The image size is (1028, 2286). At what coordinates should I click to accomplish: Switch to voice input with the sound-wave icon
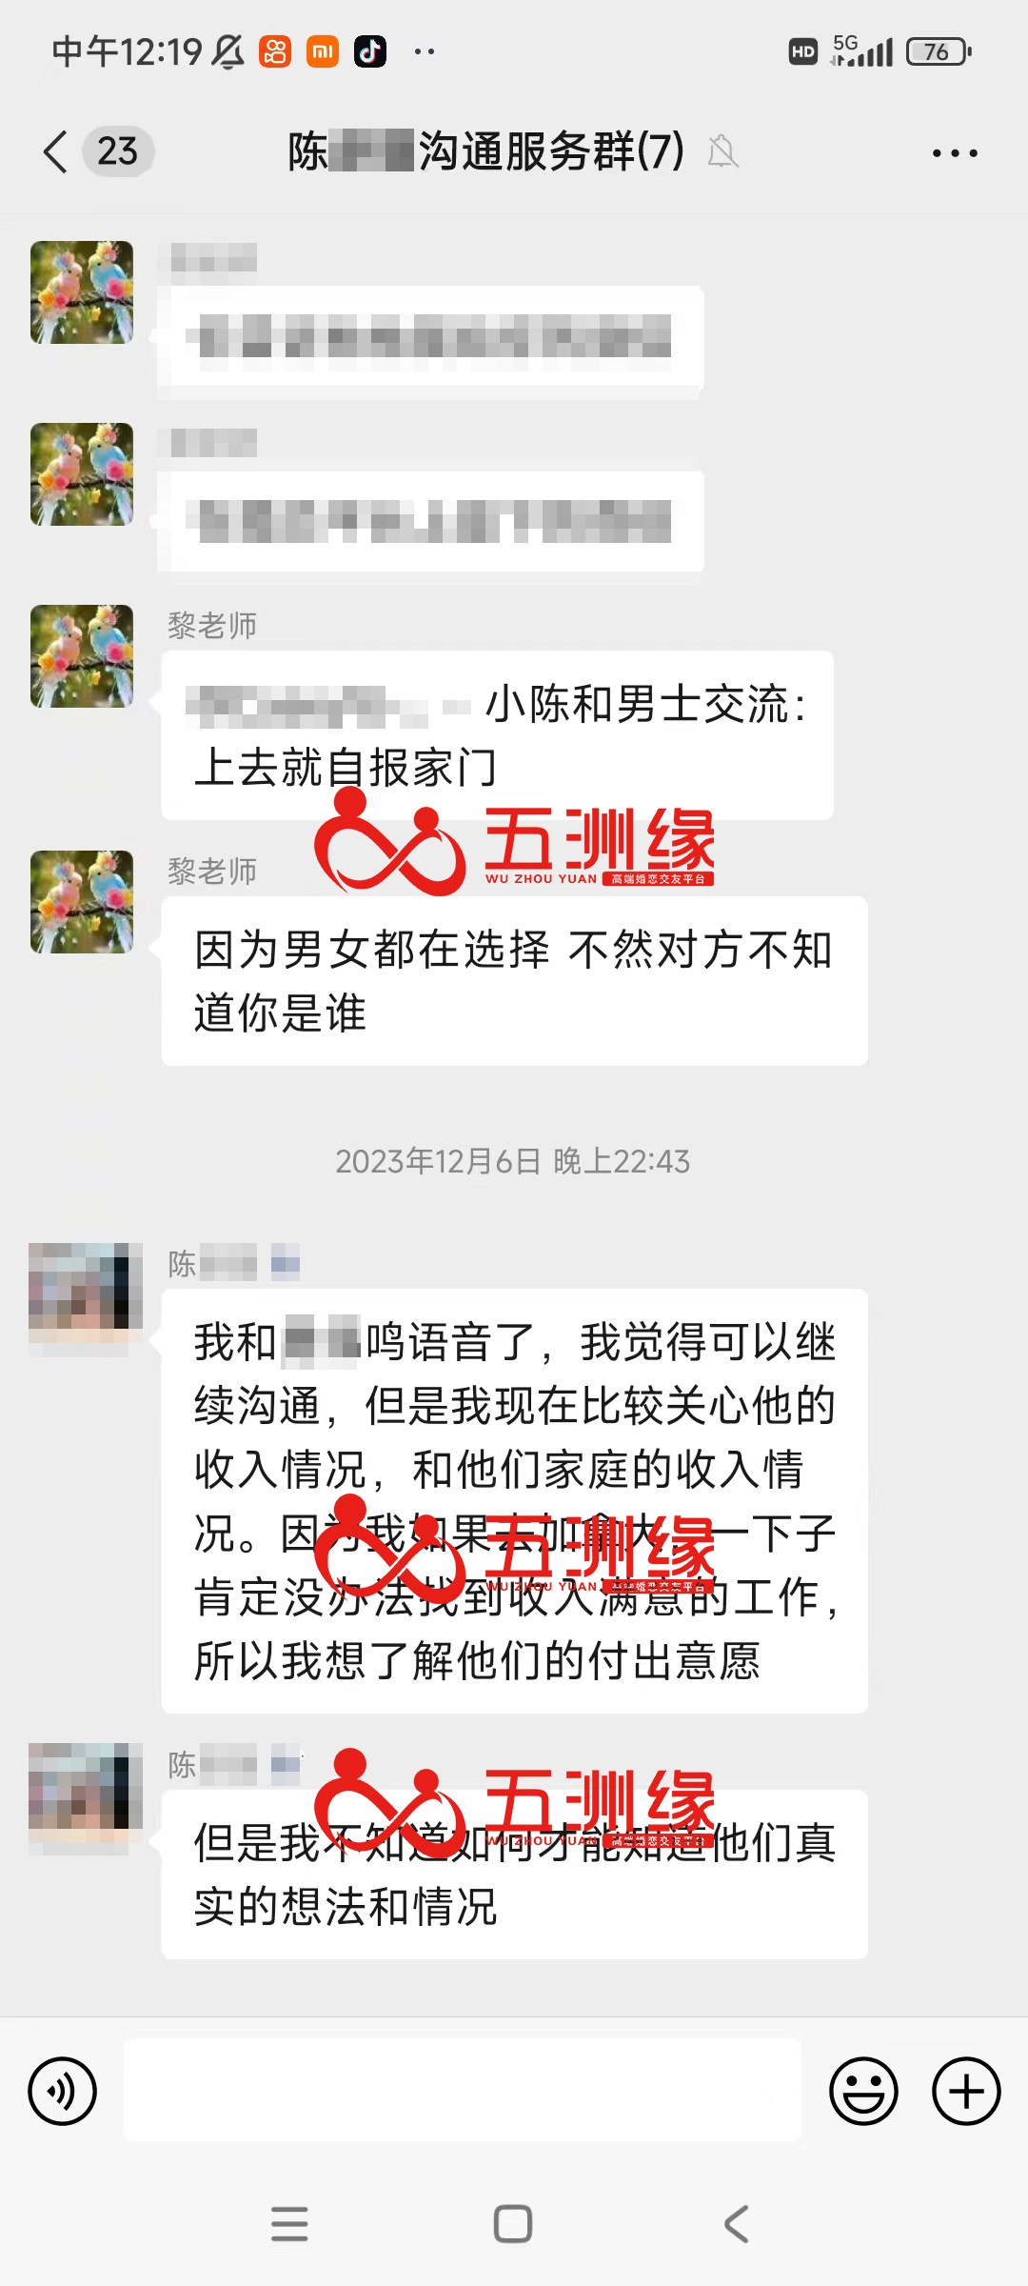[63, 2092]
